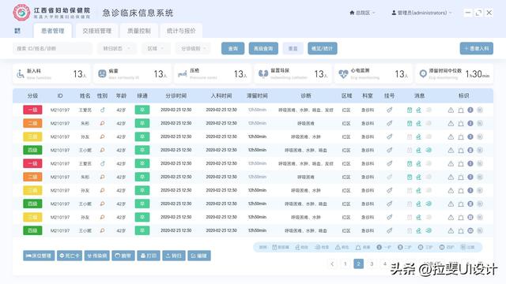Image resolution: width=506 pixels, height=284 pixels.
Task: Click the 查询 search button
Action: pyautogui.click(x=232, y=49)
